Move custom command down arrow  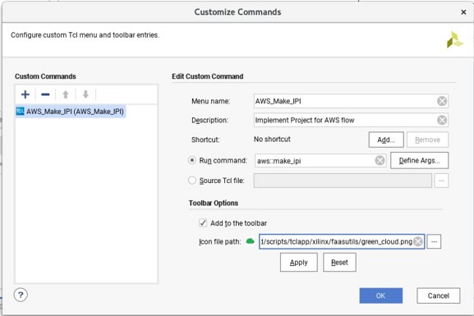coord(85,94)
